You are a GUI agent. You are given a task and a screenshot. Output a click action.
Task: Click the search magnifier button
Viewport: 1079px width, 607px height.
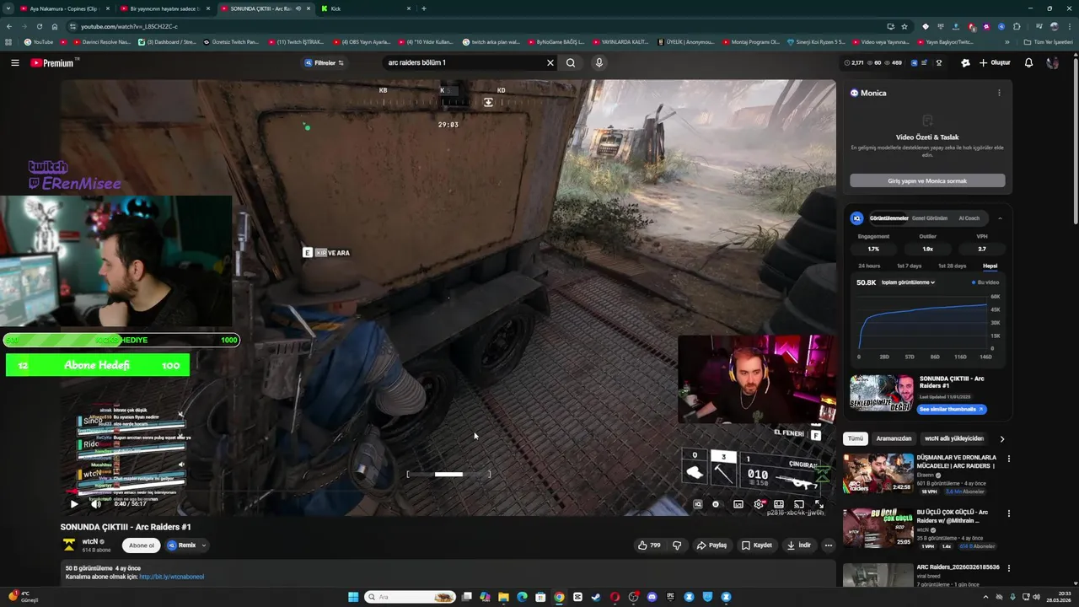pos(571,62)
